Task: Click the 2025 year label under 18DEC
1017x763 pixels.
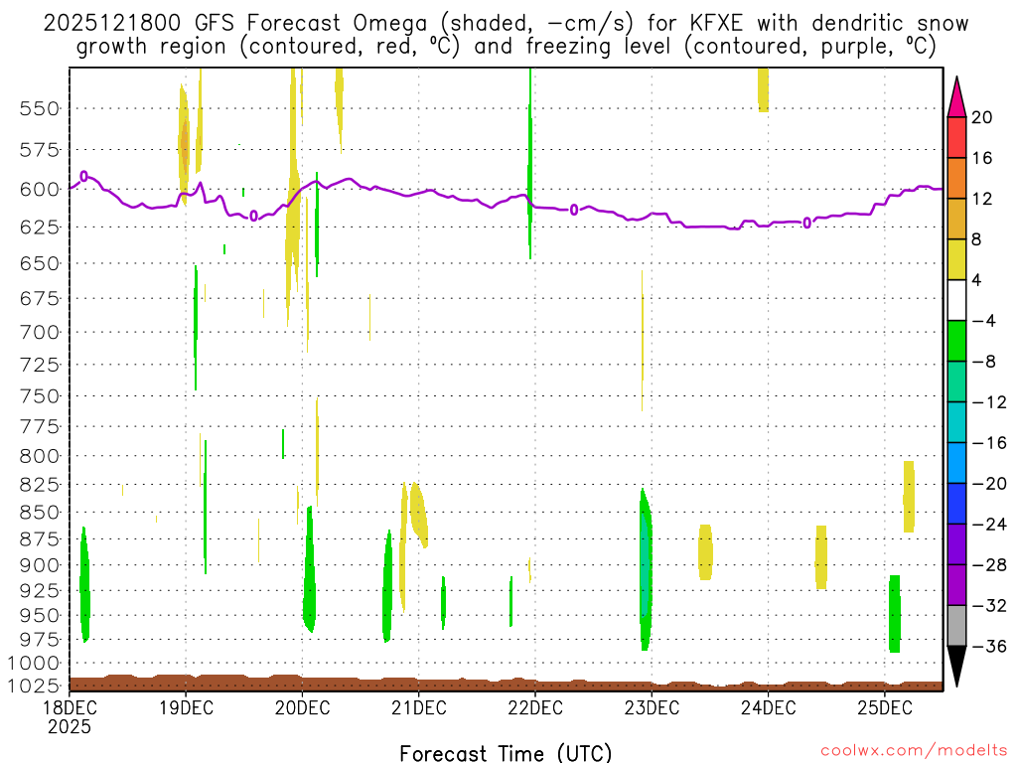Action: pos(70,727)
